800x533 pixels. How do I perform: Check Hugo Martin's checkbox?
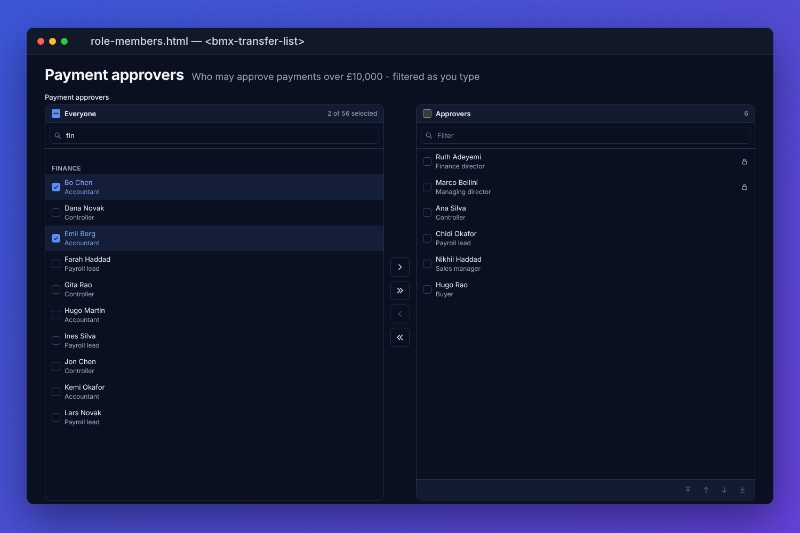(56, 315)
